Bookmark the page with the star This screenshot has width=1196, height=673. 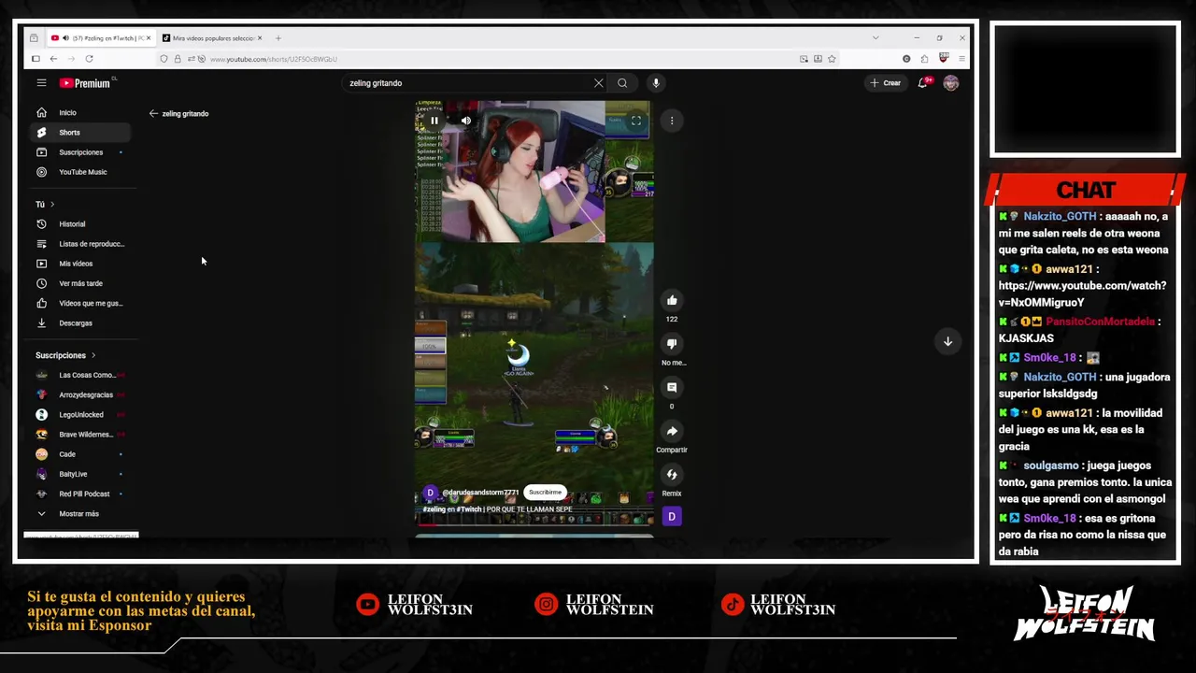pyautogui.click(x=832, y=59)
